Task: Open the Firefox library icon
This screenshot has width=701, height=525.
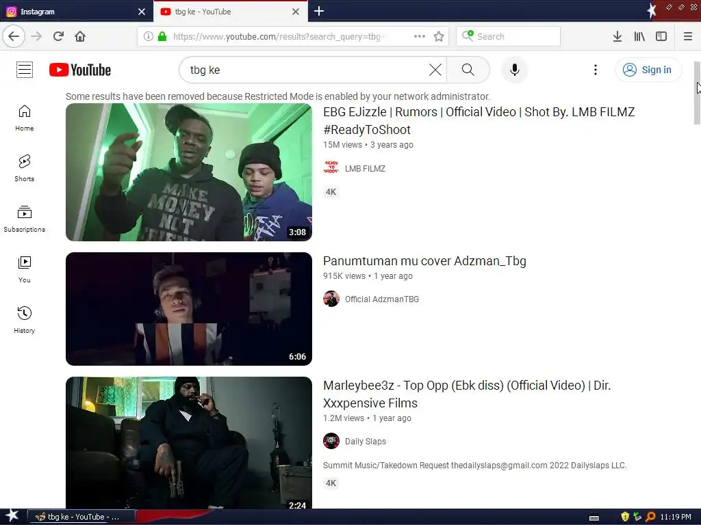Action: pos(639,36)
